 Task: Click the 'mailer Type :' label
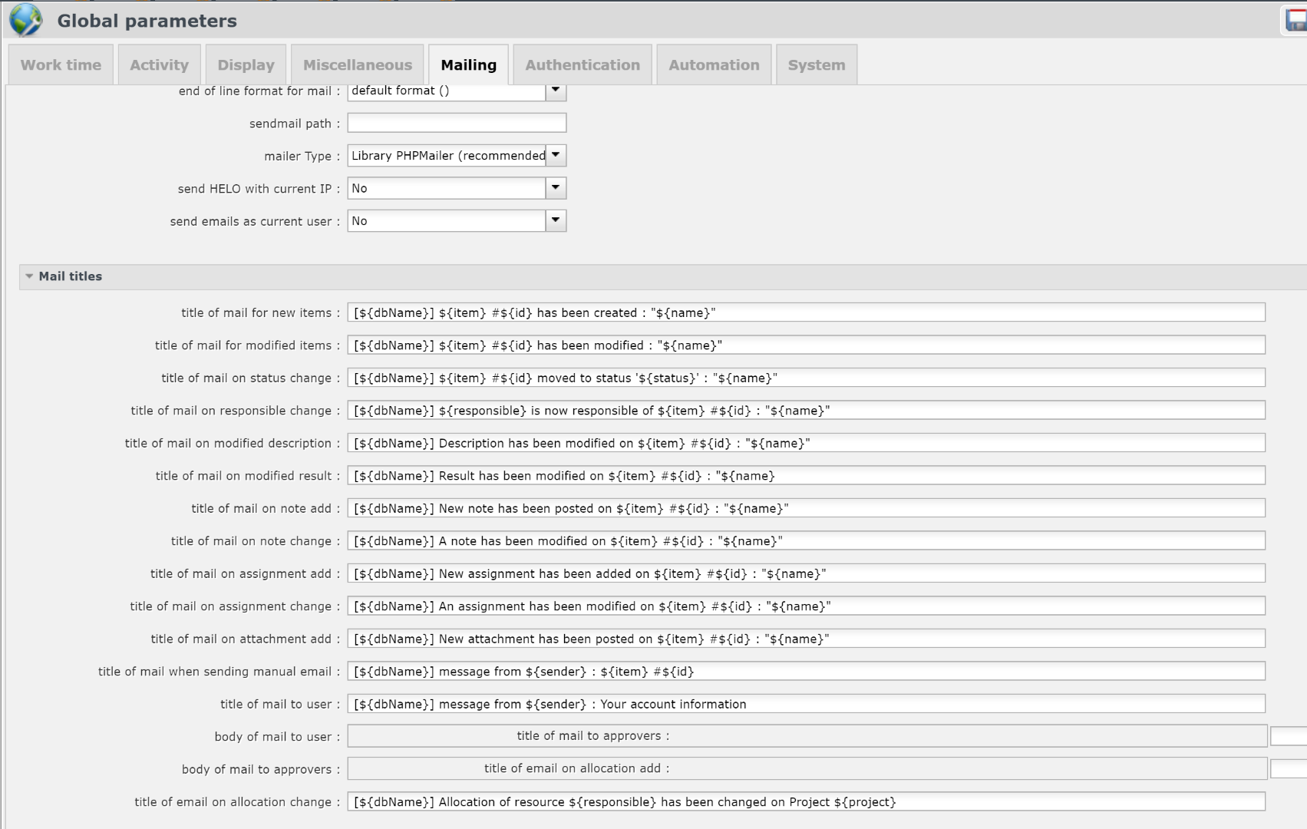coord(302,157)
